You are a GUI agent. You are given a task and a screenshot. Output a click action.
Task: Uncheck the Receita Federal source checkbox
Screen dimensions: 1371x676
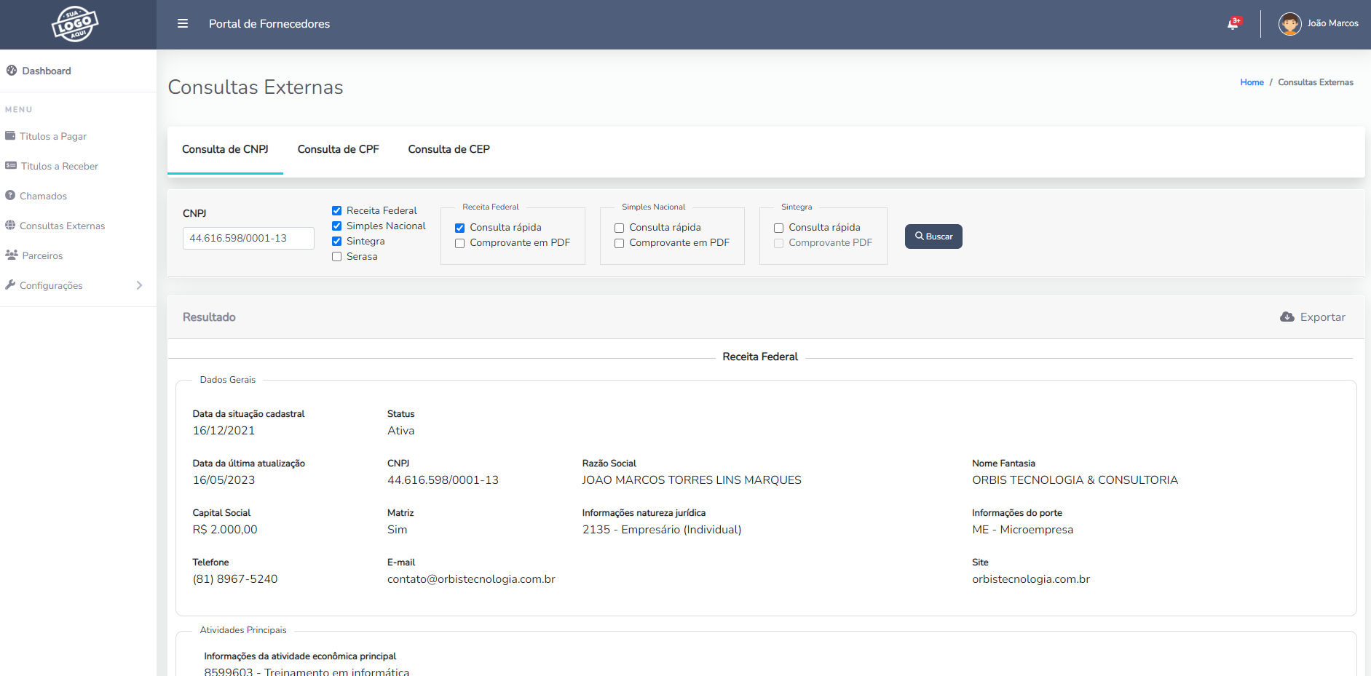(336, 211)
